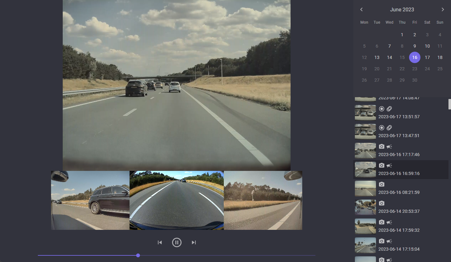451x262 pixels.
Task: Click the clip list scrollbar thumb
Action: point(450,104)
